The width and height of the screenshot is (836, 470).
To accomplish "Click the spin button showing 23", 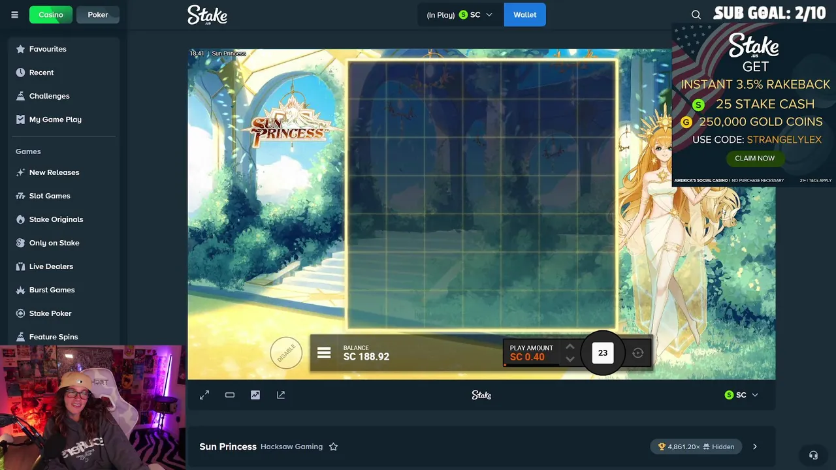I will pos(603,352).
